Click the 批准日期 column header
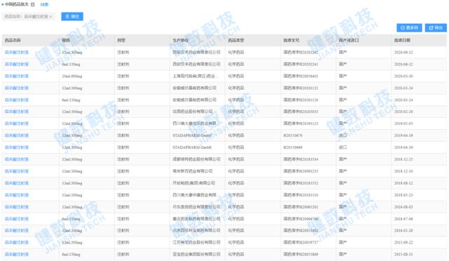This screenshot has height=261, width=449. point(402,41)
